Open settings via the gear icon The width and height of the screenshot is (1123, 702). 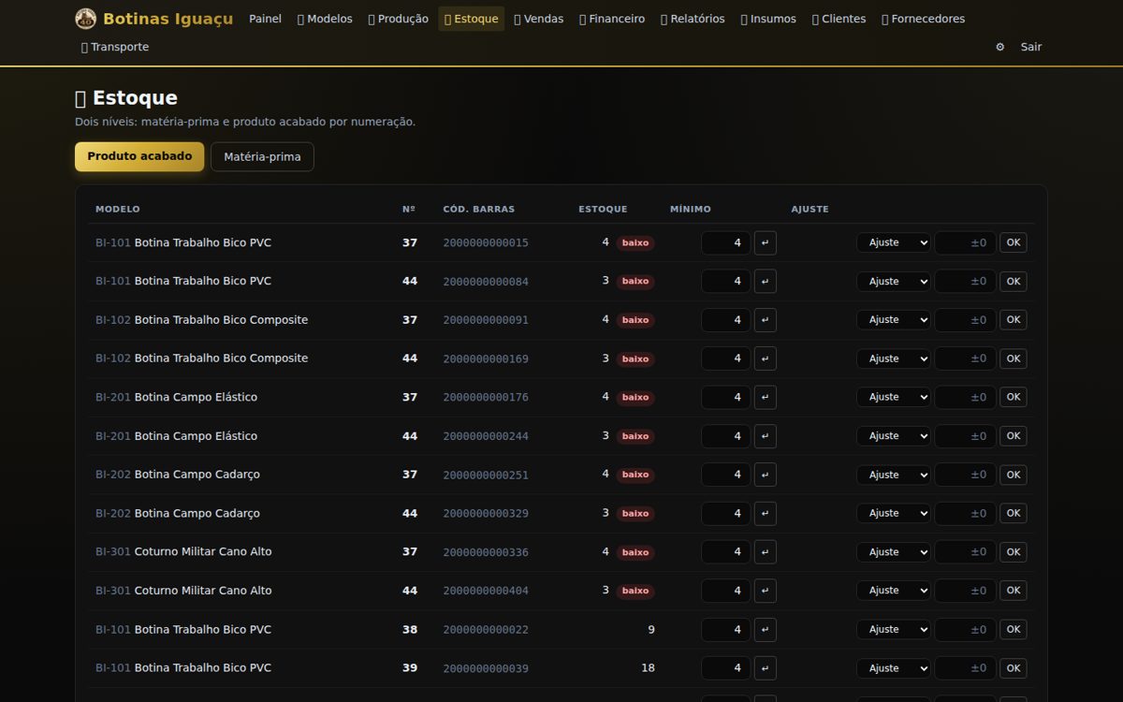click(x=999, y=47)
